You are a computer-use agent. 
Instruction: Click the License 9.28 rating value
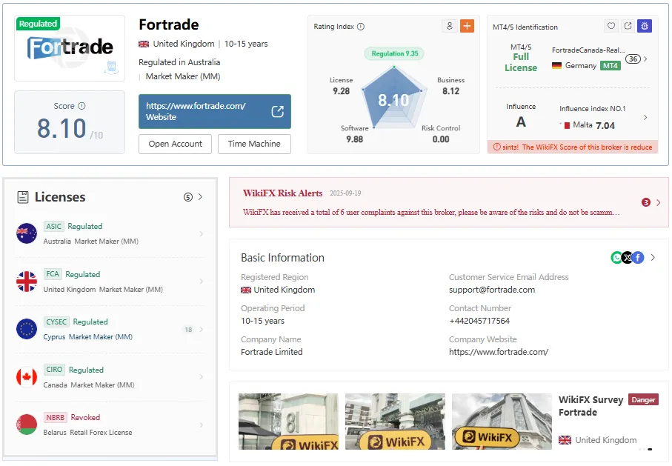341,91
